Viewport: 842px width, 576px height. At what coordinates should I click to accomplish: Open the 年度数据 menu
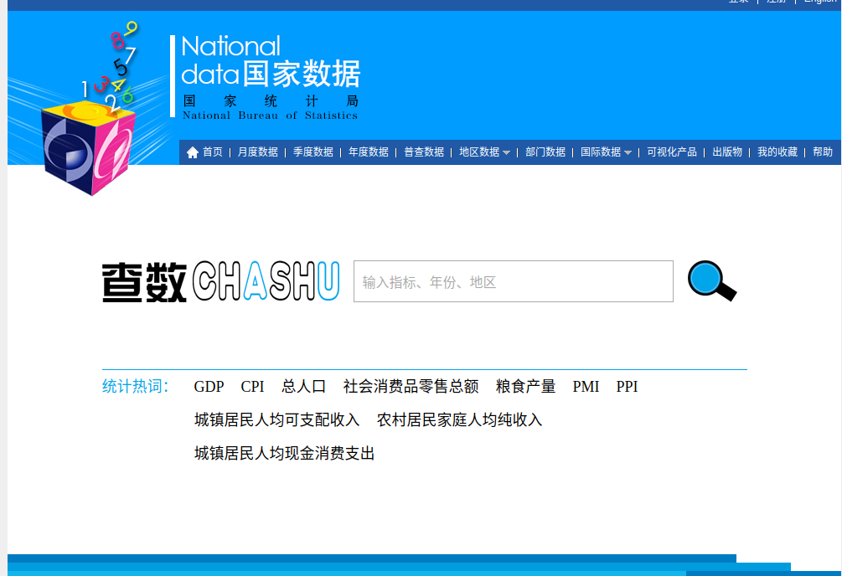point(369,152)
